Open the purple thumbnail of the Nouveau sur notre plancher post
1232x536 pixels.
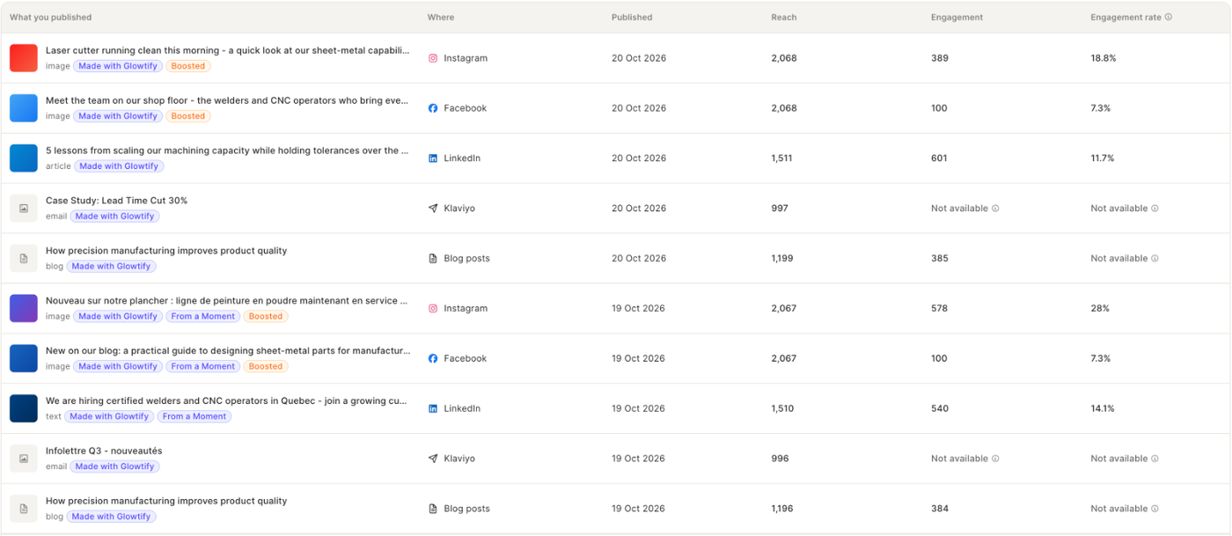(x=24, y=309)
